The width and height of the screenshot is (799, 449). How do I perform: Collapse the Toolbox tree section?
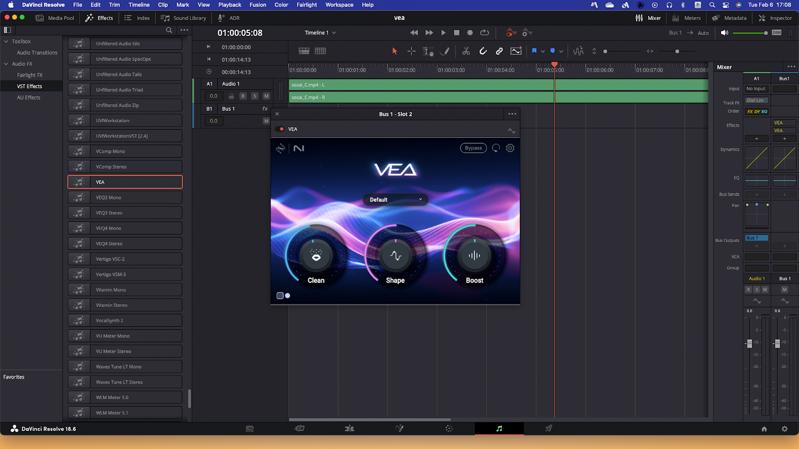pyautogui.click(x=6, y=41)
